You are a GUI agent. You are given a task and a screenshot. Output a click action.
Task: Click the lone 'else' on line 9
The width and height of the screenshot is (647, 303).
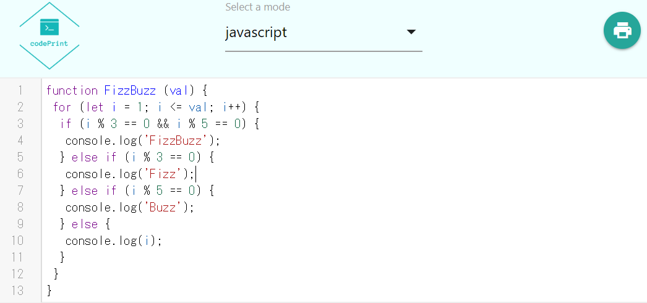[x=85, y=224]
